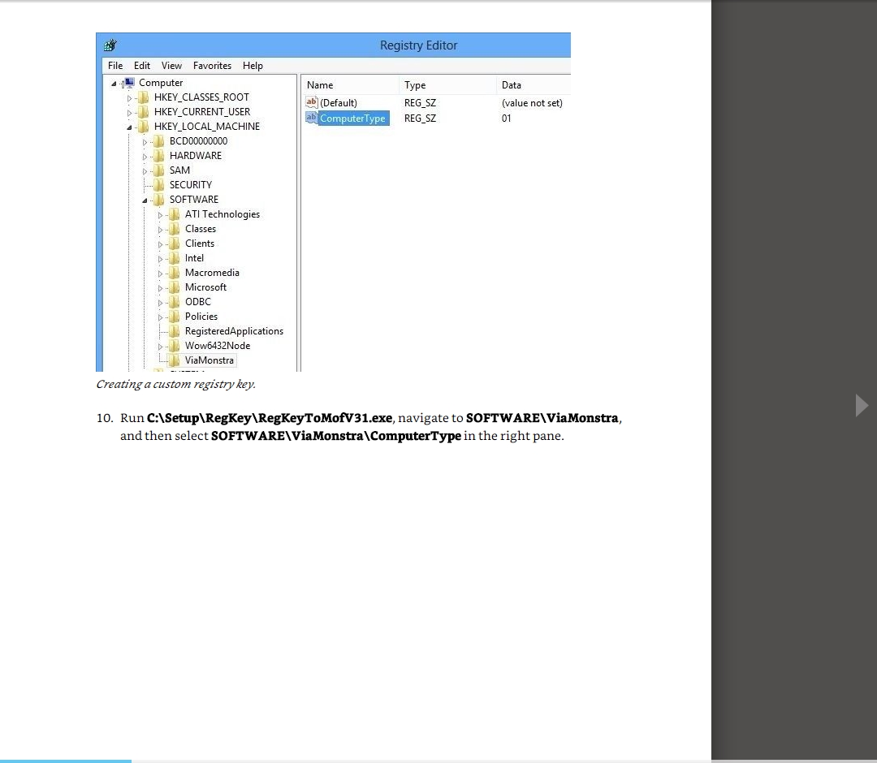Screen dimensions: 877x763
Task: Collapse the SOFTWARE tree node
Action: 145,200
